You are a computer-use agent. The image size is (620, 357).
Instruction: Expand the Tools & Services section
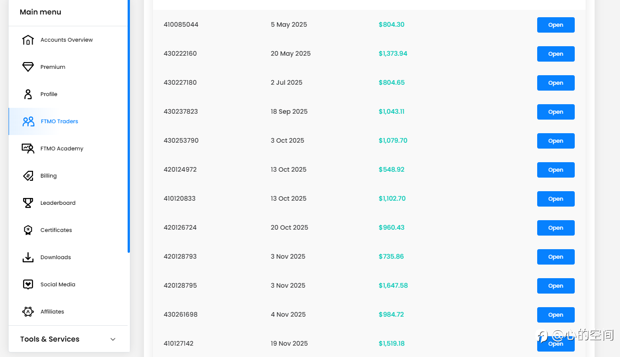113,339
